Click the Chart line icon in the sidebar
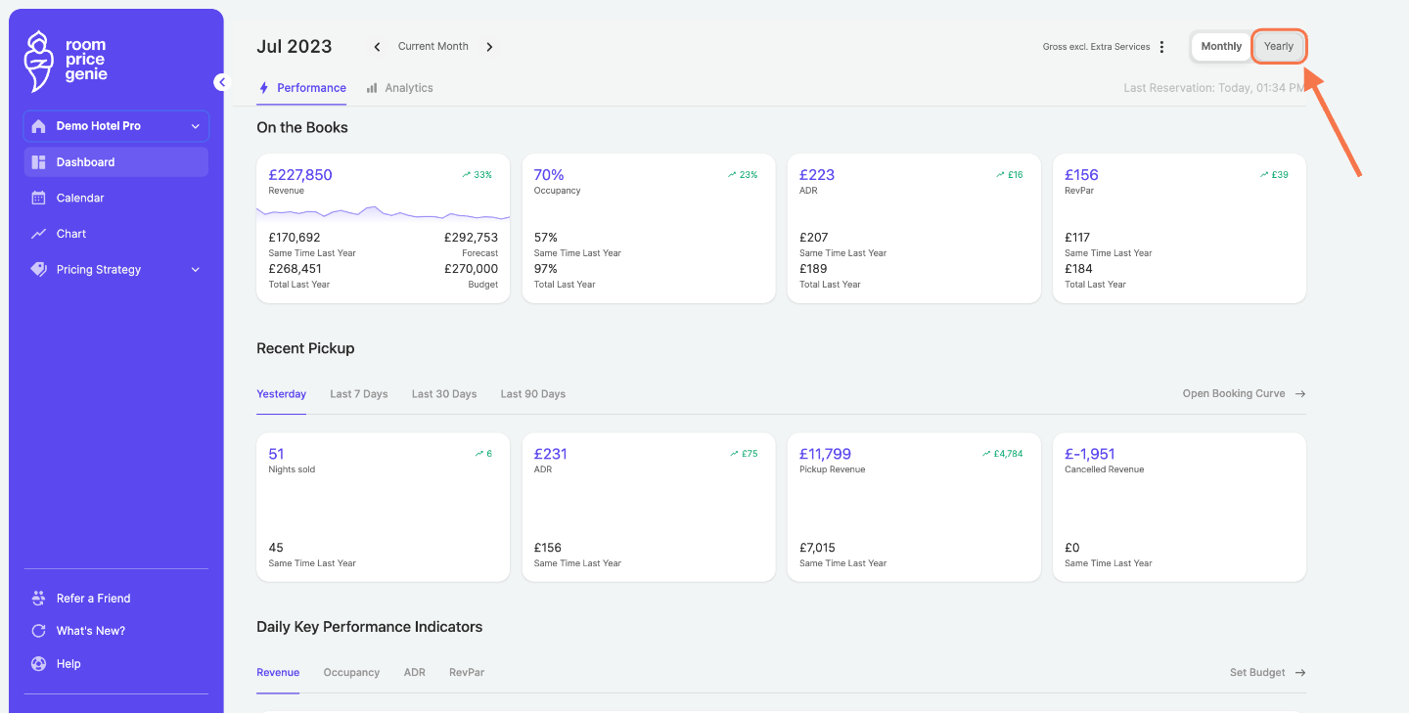The height and width of the screenshot is (713, 1409). [39, 234]
